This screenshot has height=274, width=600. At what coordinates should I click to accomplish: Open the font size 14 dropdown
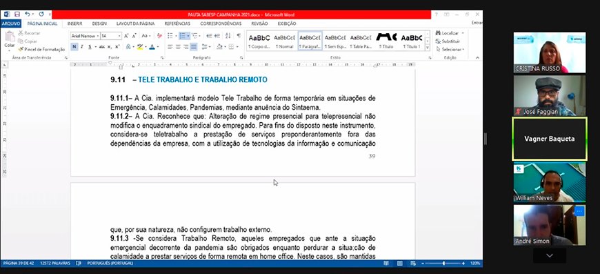120,36
